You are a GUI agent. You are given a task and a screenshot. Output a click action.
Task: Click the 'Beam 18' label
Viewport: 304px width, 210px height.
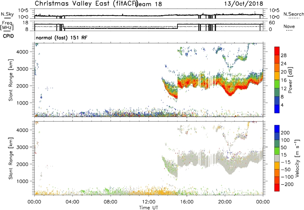point(149,4)
